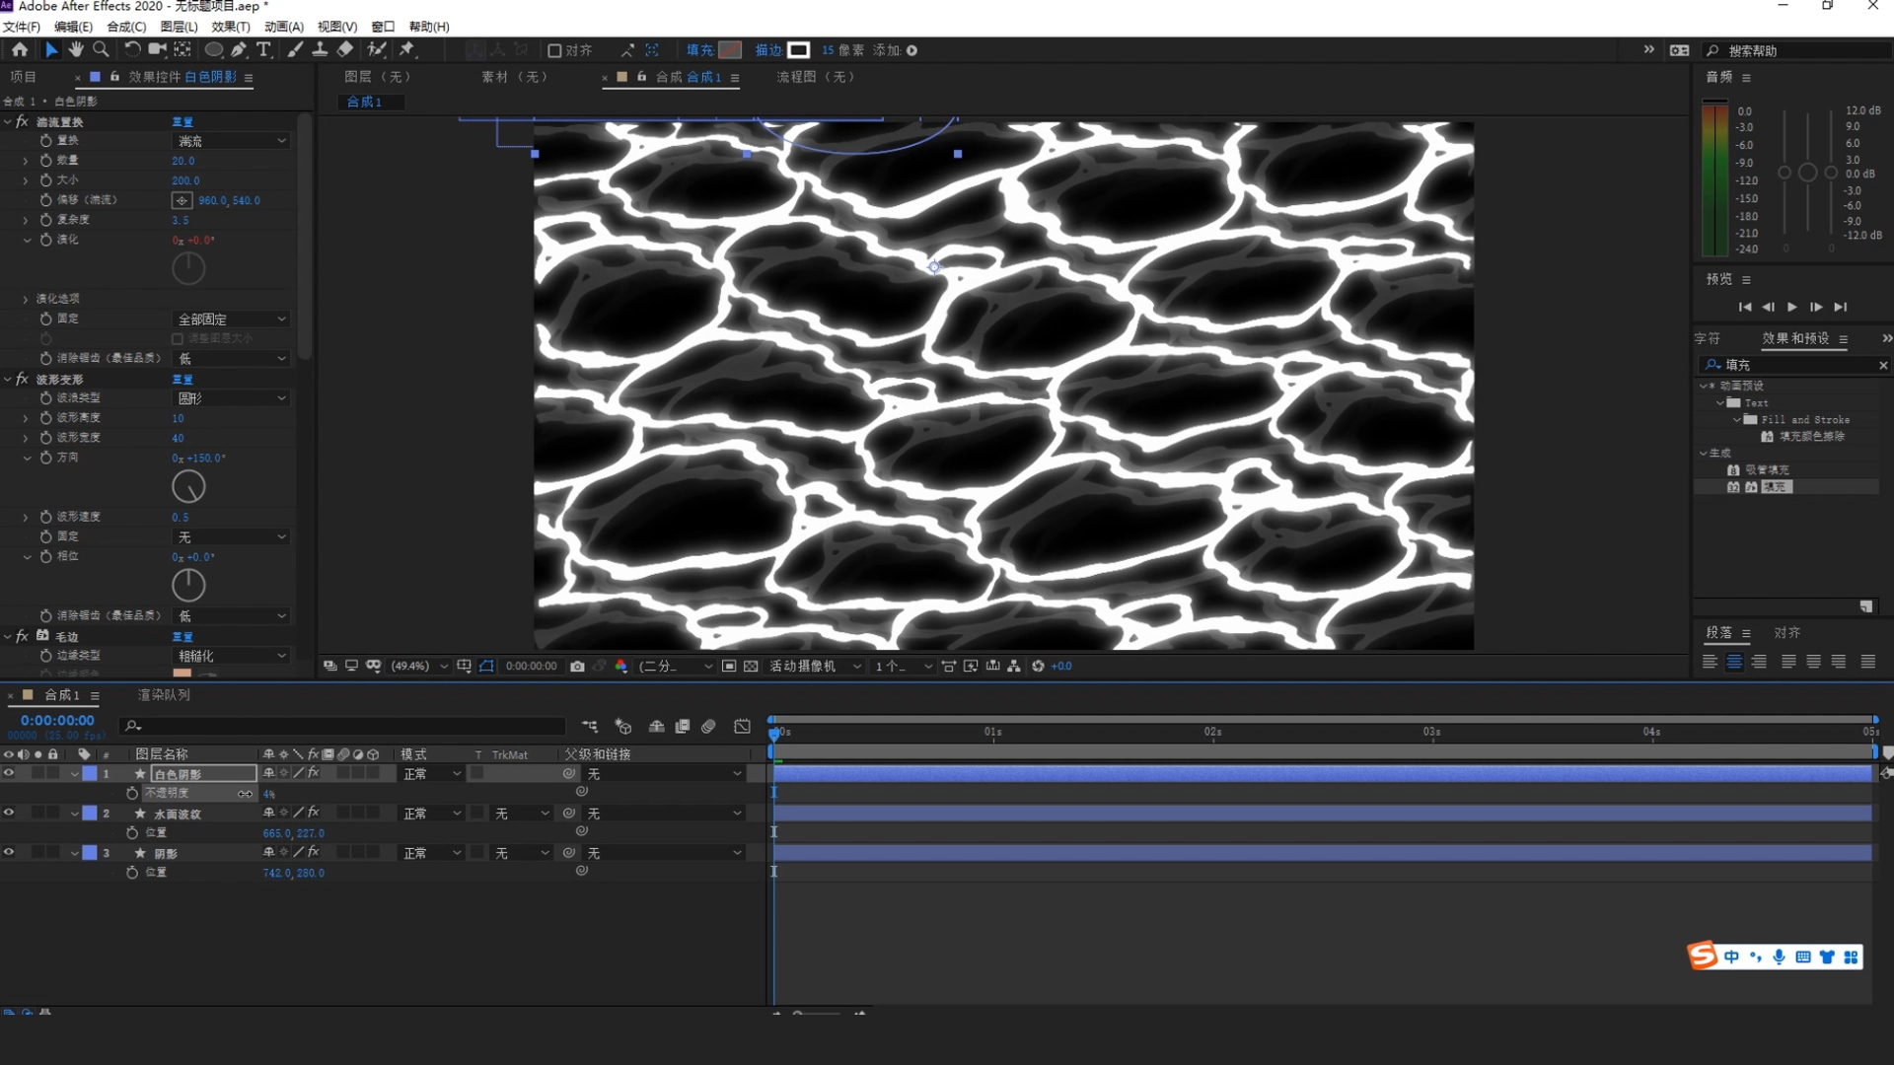Screen dimensions: 1894x1065
Task: Click the 重置 link for 湍流置换 effect
Action: click(x=182, y=122)
